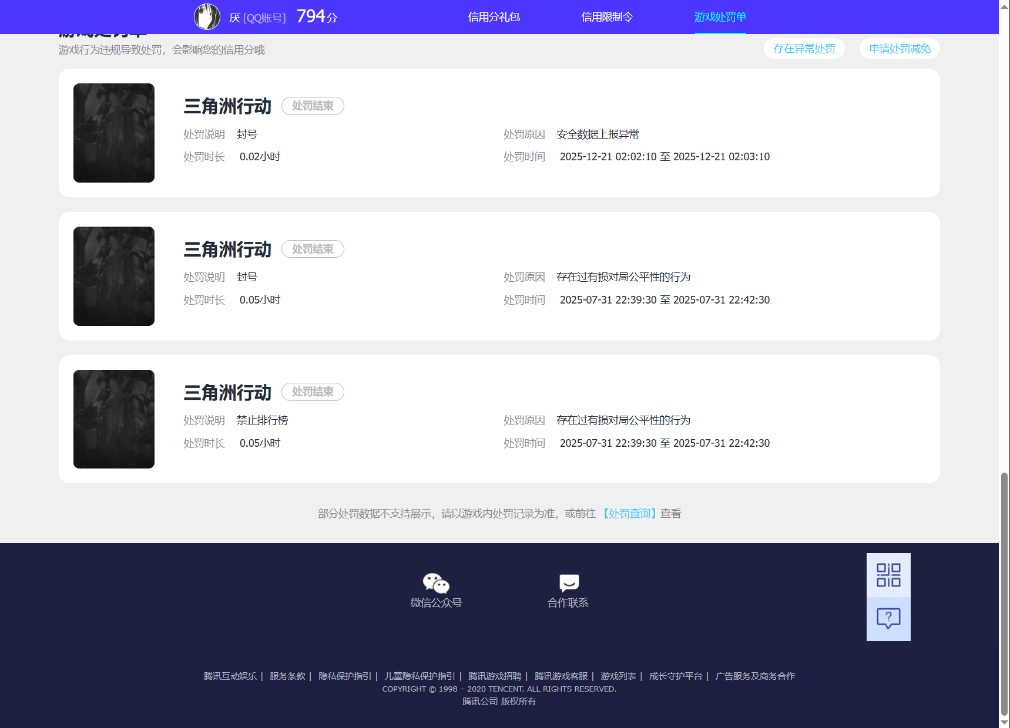This screenshot has height=728, width=1010.
Task: Open 腾讯游戏招聘 footer link
Action: (x=495, y=676)
